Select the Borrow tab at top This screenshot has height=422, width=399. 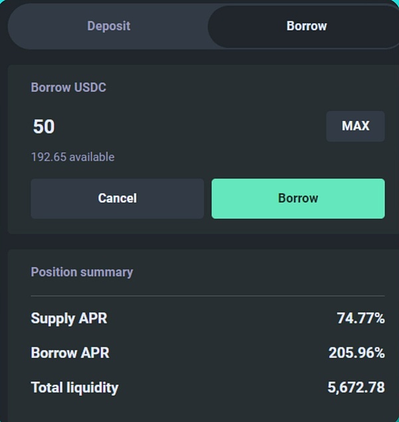coord(306,27)
